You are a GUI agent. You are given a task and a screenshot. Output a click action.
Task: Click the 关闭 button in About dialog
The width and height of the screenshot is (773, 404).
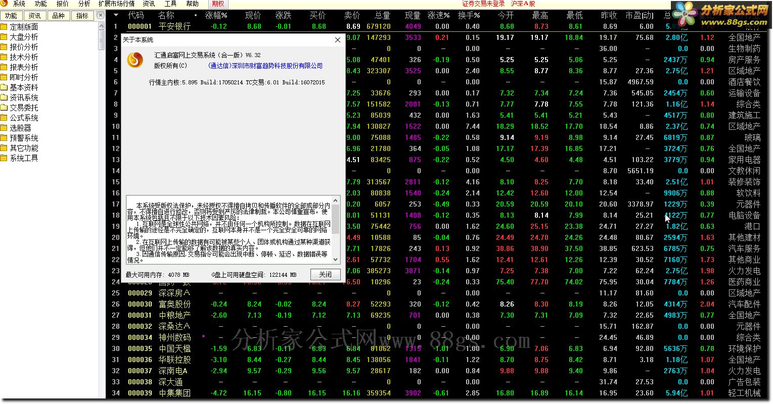(x=325, y=275)
